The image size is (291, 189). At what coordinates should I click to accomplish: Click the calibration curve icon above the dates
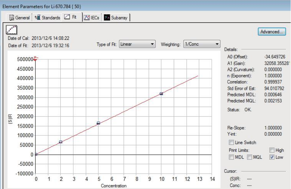point(12,30)
